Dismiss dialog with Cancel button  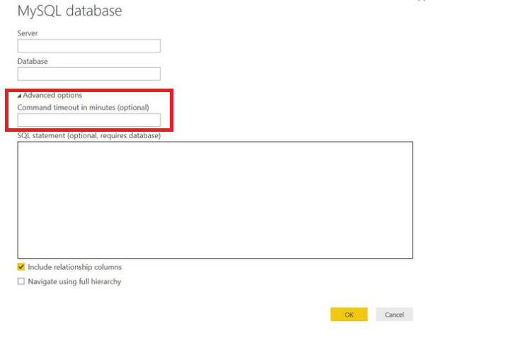394,315
